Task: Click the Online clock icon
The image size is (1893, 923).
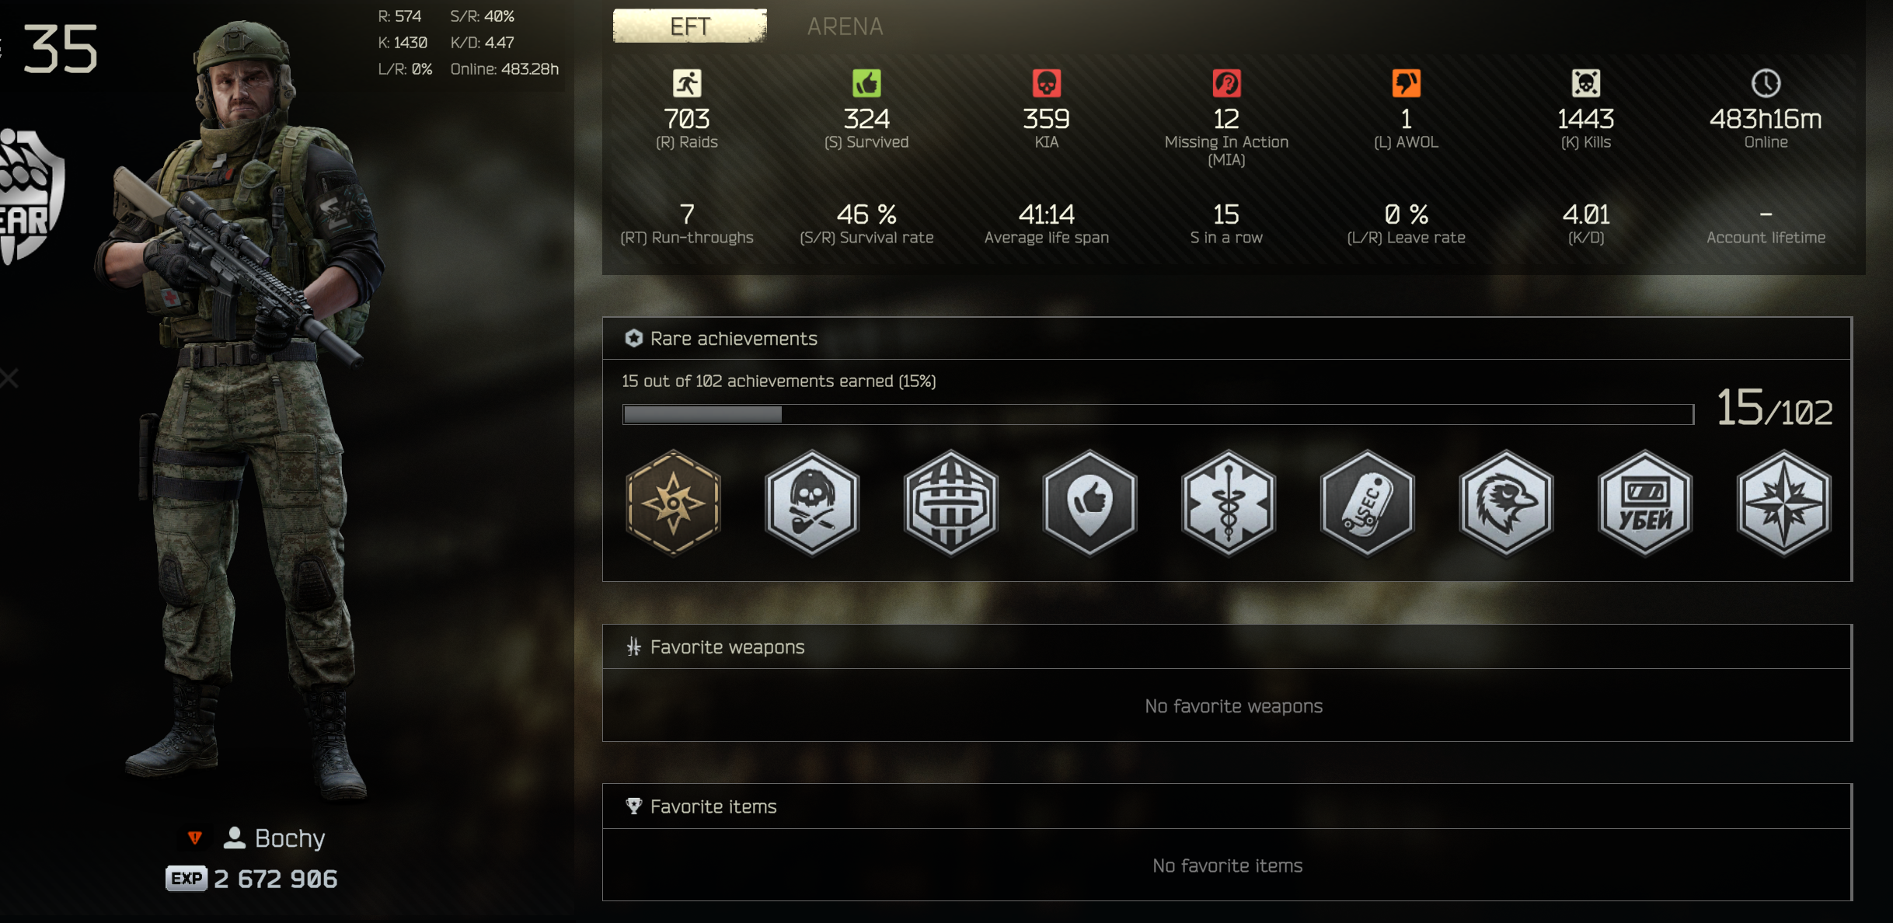Action: [x=1766, y=82]
